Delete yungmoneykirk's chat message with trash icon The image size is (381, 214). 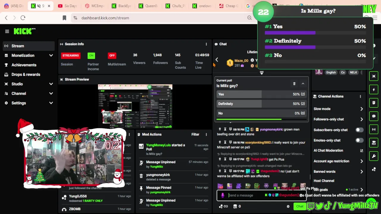click(x=220, y=129)
